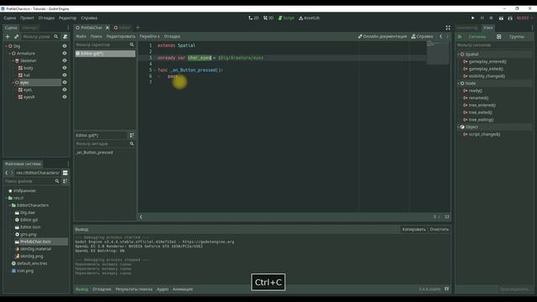This screenshot has width=537, height=302.
Task: Collapse the Skeleton node
Action: tap(13, 60)
